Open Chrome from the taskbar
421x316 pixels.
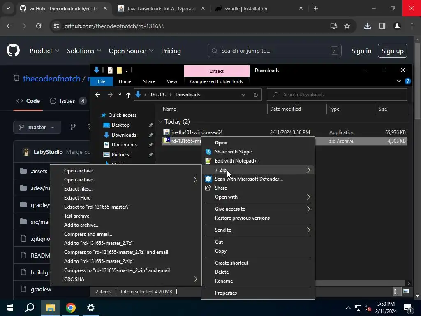71,308
